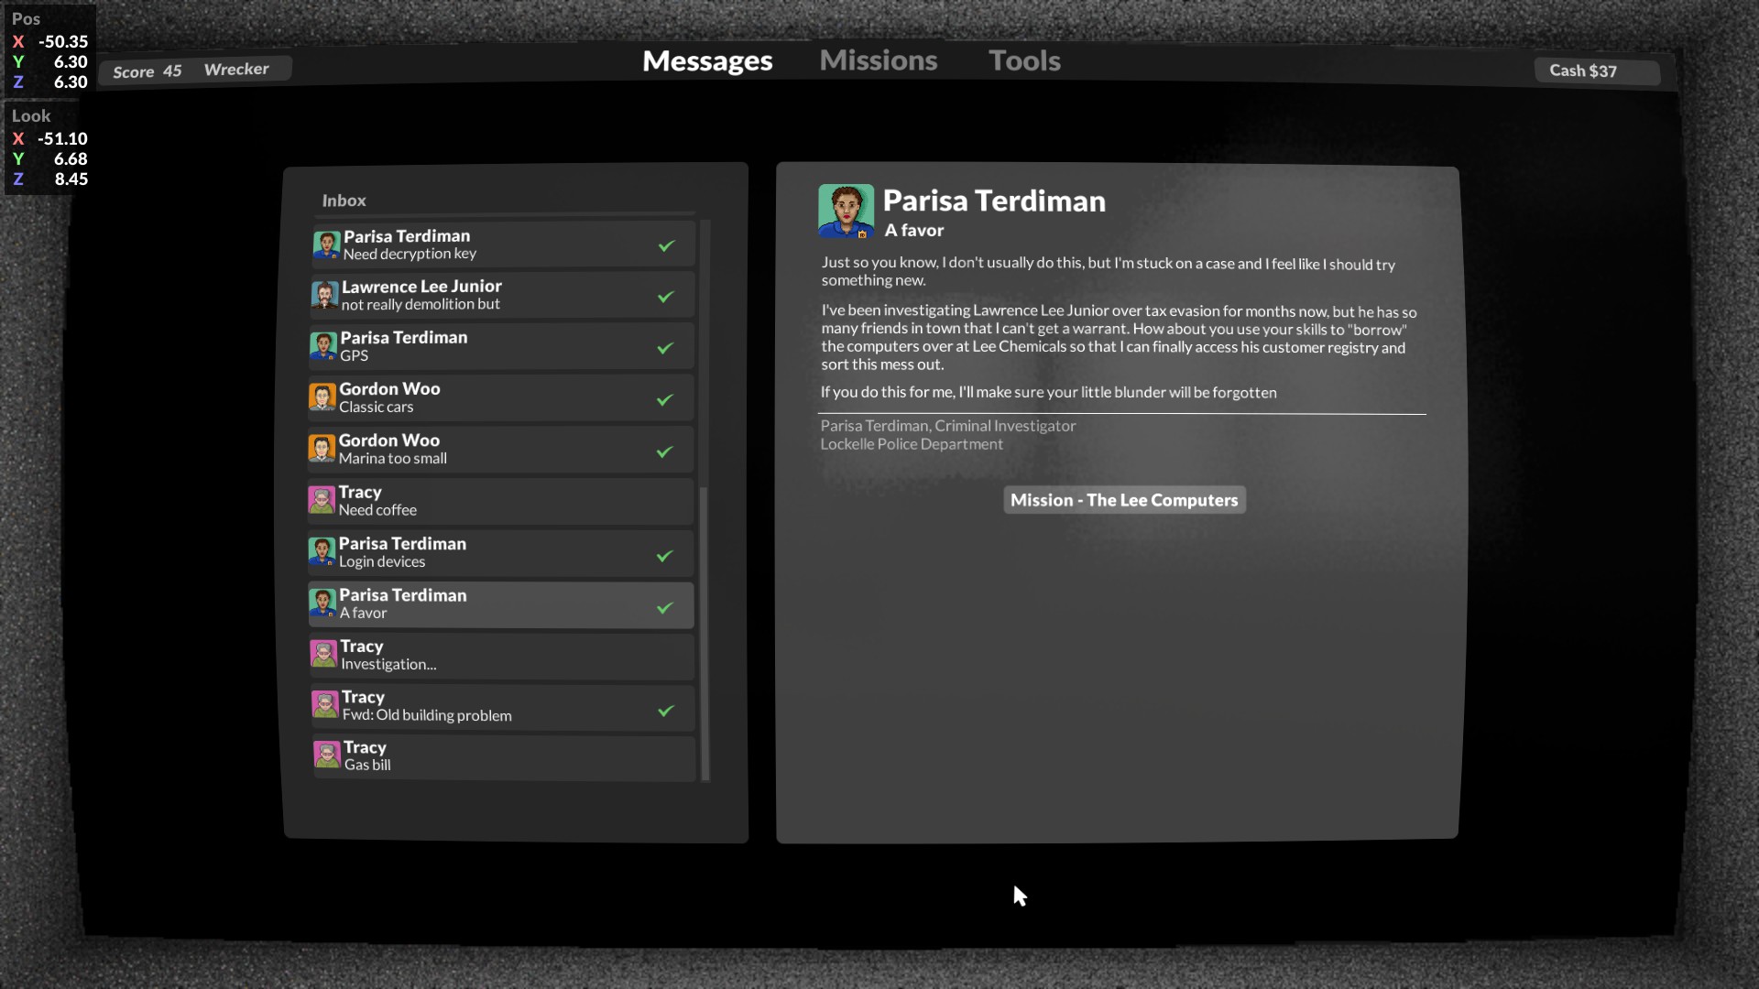Click checkmark on Marina too small row
This screenshot has width=1759, height=989.
(665, 451)
